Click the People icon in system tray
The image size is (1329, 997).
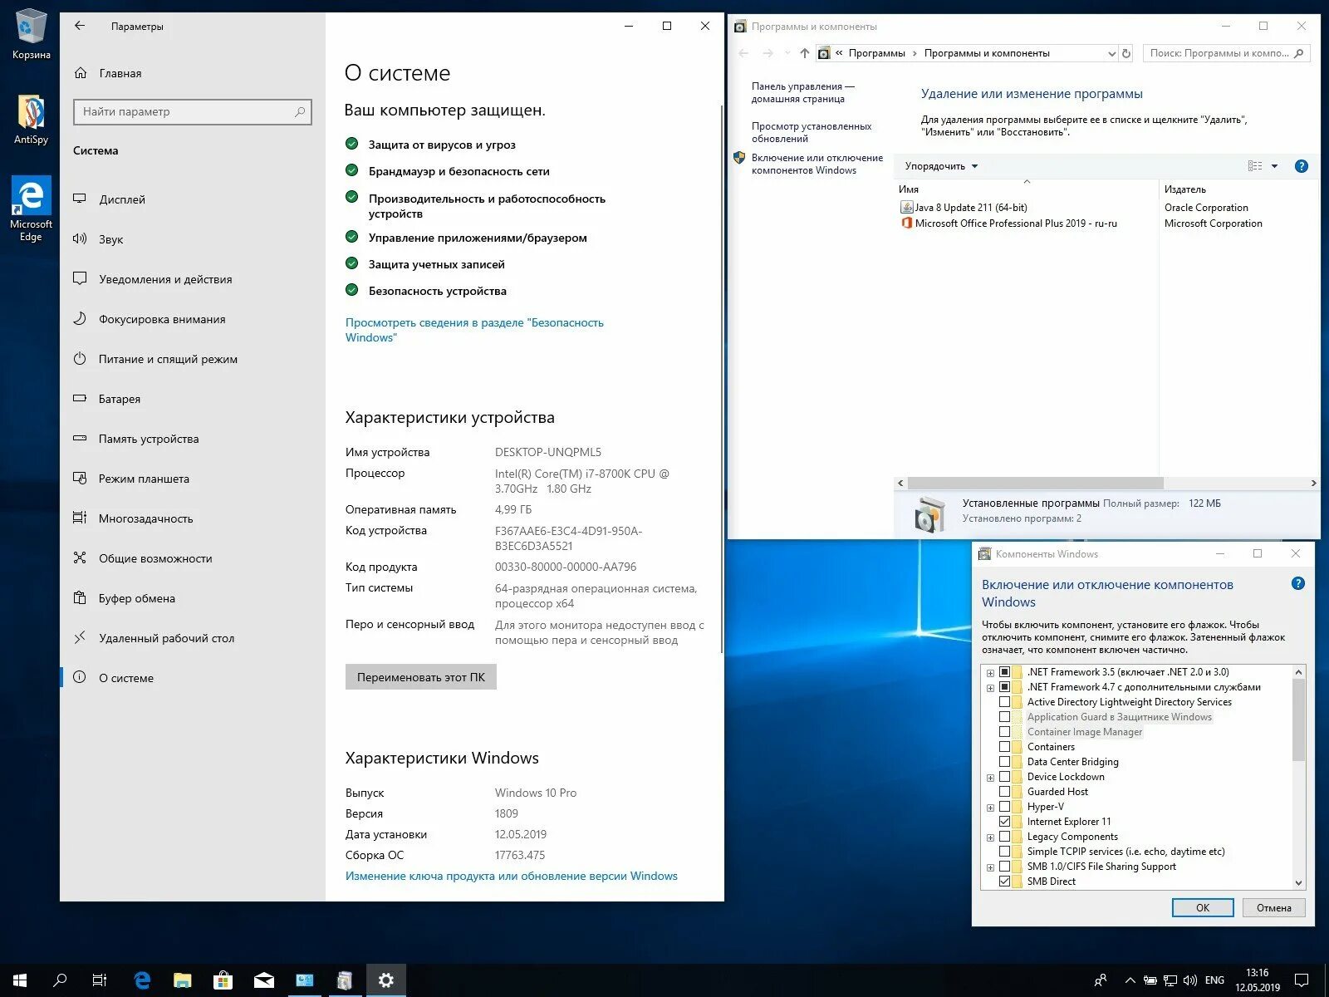[x=1101, y=980]
